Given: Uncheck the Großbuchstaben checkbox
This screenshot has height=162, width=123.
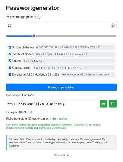Looking at the screenshot, I should 10,47.
